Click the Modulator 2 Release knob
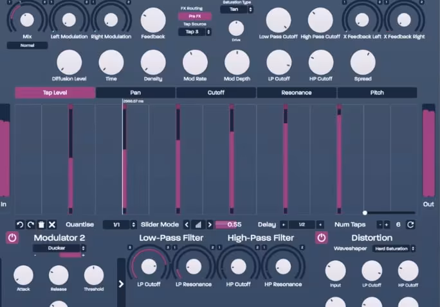The width and height of the screenshot is (440, 307). coord(59,275)
